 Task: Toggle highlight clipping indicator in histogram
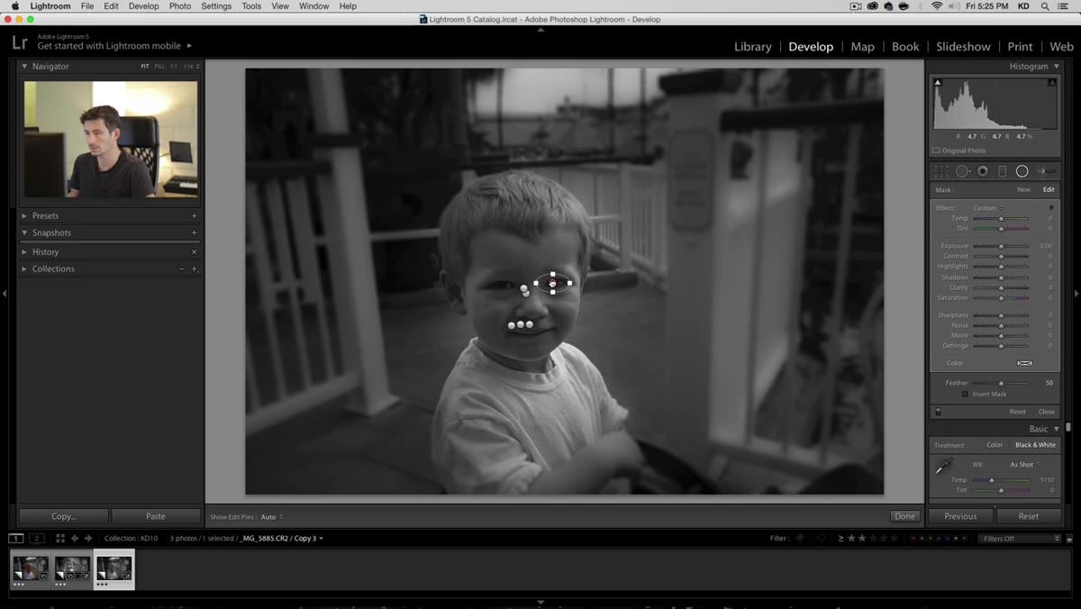(x=1052, y=83)
